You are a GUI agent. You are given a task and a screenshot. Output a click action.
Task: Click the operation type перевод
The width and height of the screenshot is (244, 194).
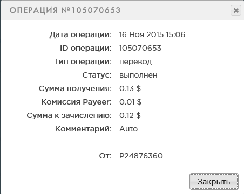(135, 61)
